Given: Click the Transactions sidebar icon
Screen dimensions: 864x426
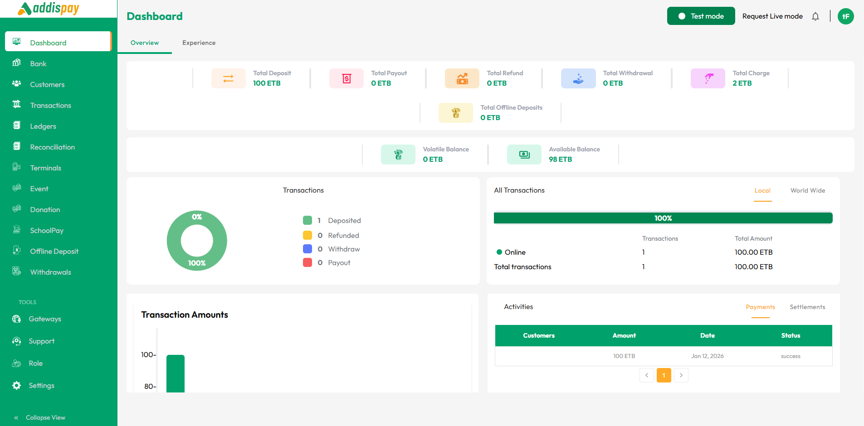Looking at the screenshot, I should coord(17,105).
